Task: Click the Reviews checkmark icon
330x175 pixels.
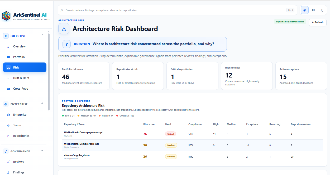Action: click(x=8, y=162)
